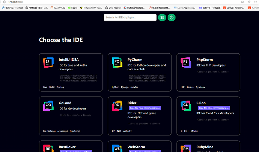Click the Rider card title

pos(132,103)
